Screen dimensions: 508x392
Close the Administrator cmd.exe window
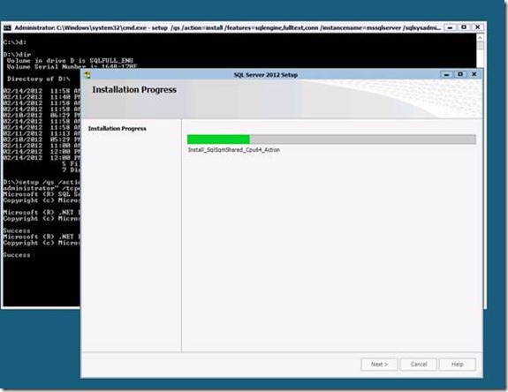[478, 27]
